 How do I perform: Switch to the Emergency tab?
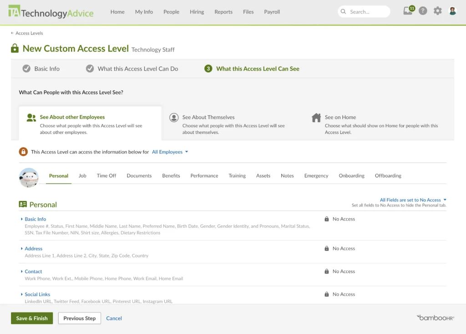coord(316,175)
